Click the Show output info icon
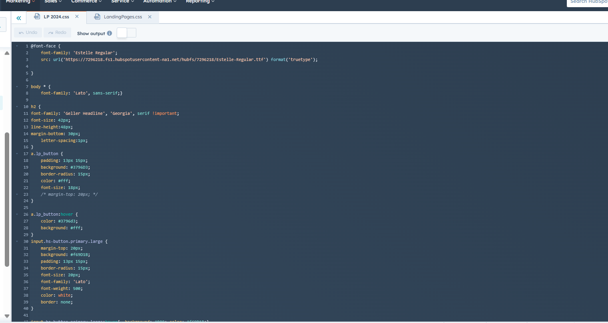 coord(110,33)
